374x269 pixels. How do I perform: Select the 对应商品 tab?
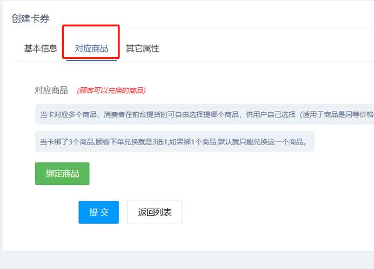click(x=91, y=49)
